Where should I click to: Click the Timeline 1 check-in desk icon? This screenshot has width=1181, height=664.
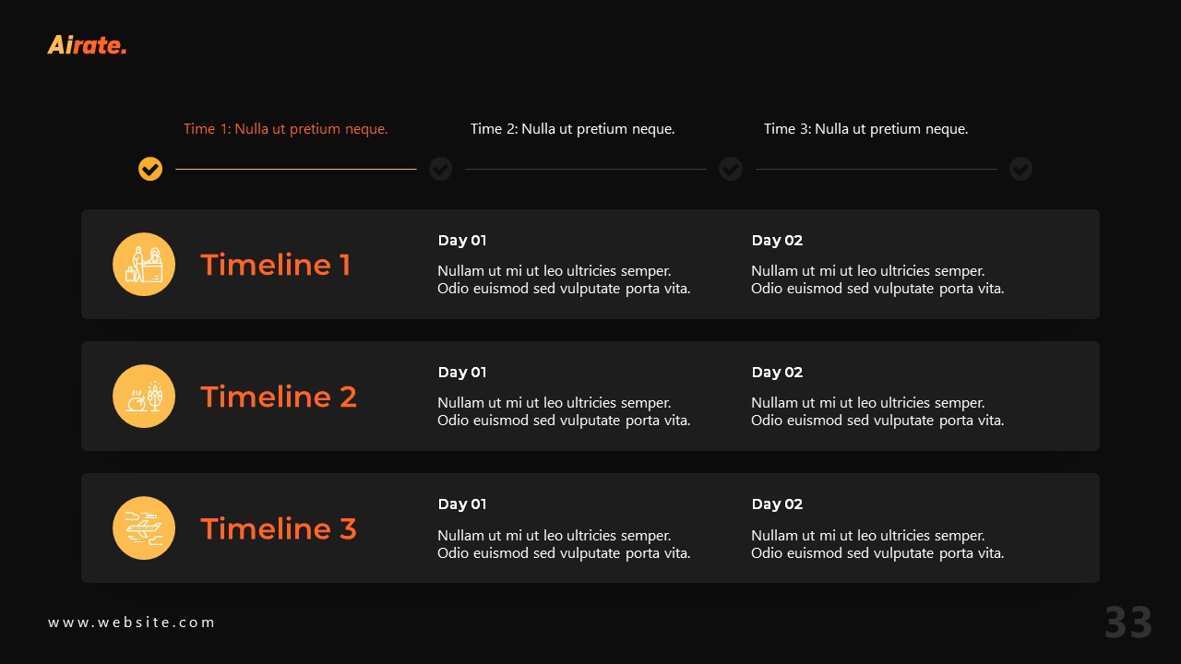[144, 265]
